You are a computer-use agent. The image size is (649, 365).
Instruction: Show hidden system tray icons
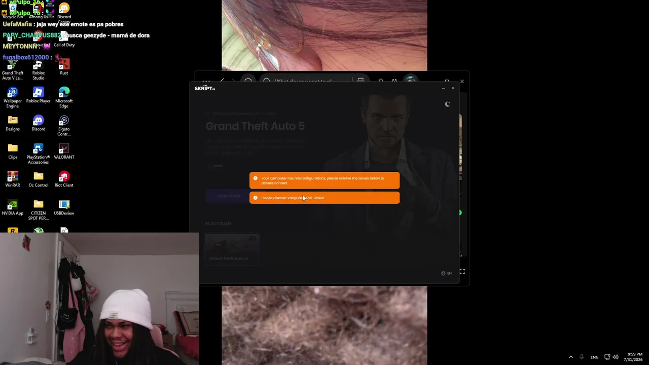click(x=570, y=357)
